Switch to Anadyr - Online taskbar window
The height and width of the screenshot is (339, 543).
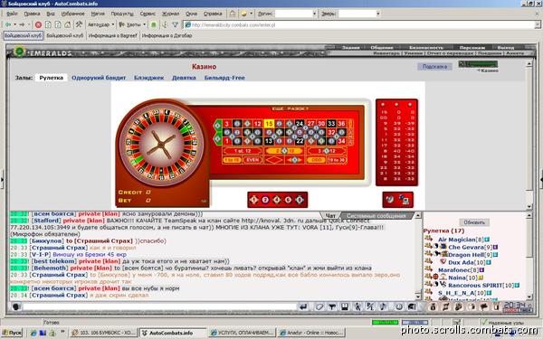[311, 333]
